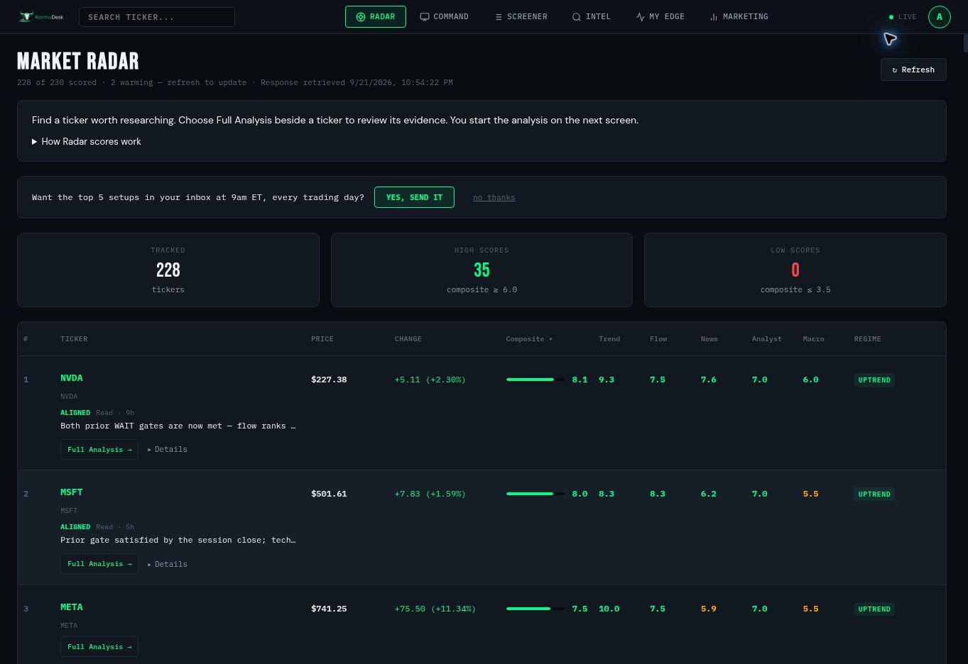Click 'Yes, Send It' button
968x664 pixels.
414,197
